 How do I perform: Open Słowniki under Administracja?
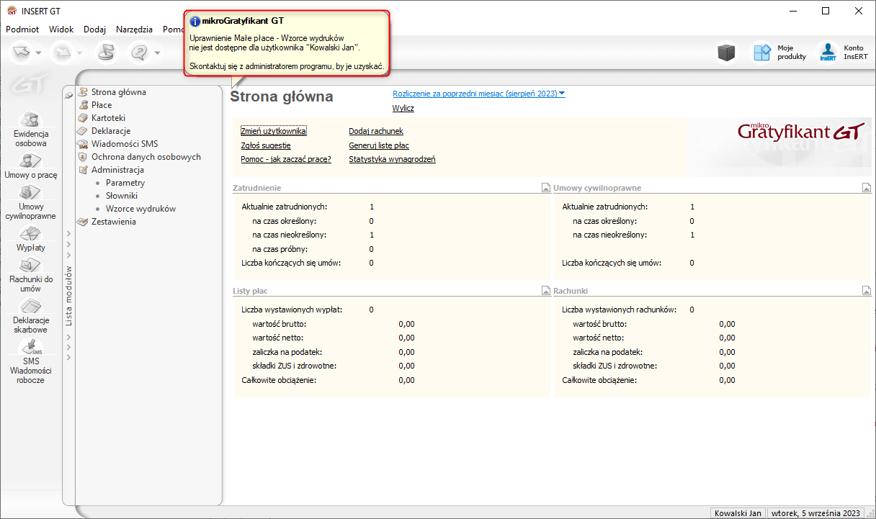[122, 196]
